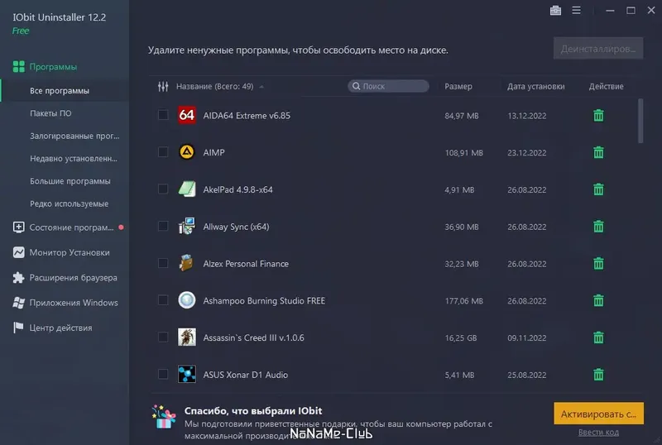Image resolution: width=662 pixels, height=445 pixels.
Task: Click the Ashampoo Burning Studio FREE name
Action: tap(264, 300)
